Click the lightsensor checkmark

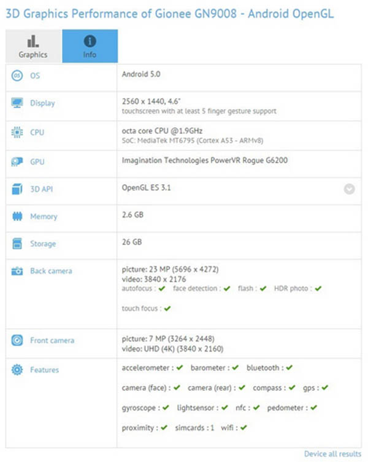pyautogui.click(x=225, y=407)
